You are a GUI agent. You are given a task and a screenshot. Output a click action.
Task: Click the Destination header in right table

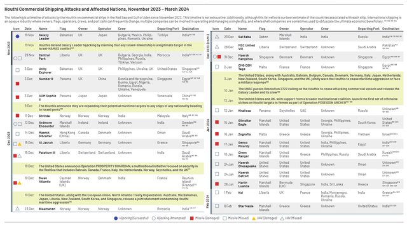click(x=390, y=29)
